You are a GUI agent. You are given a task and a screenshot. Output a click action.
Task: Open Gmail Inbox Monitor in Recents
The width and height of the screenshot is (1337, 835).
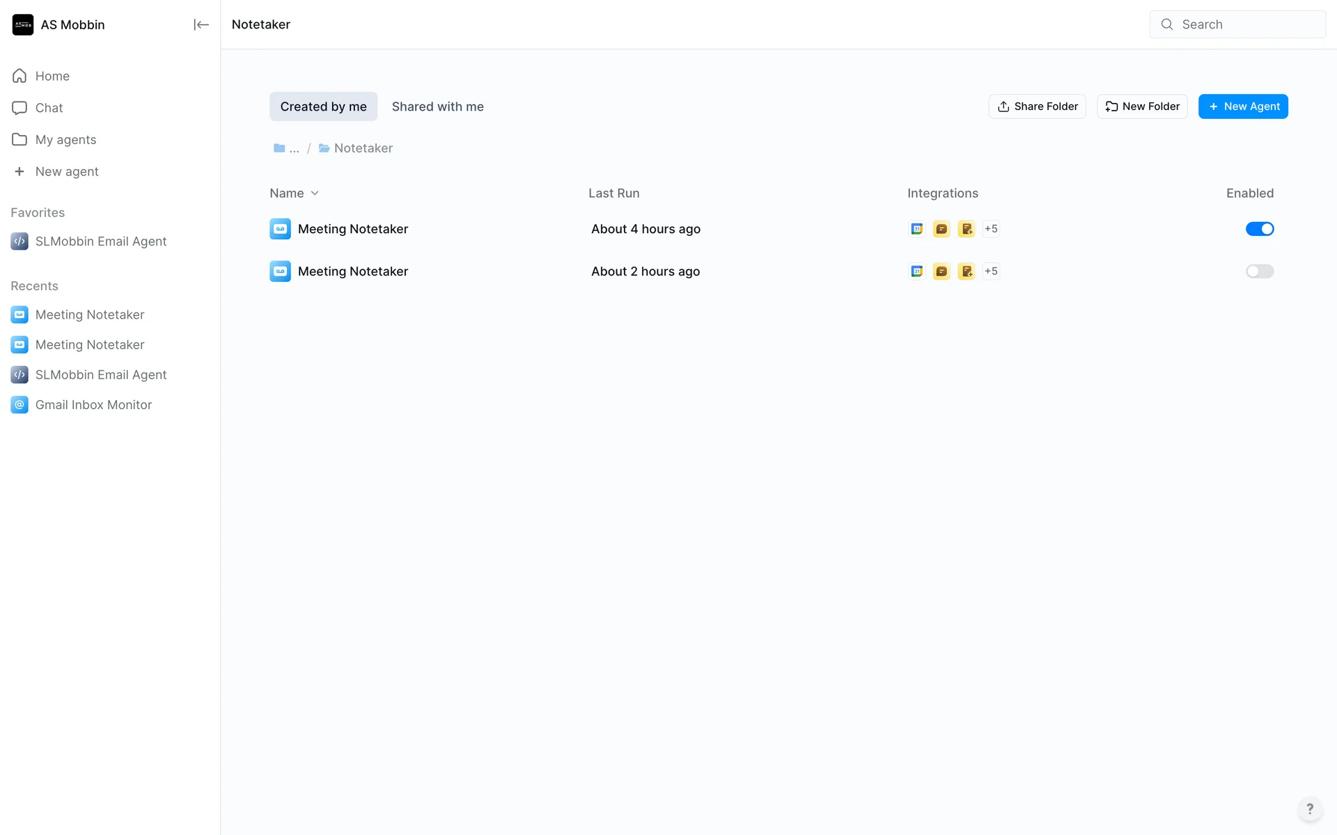[x=93, y=405]
